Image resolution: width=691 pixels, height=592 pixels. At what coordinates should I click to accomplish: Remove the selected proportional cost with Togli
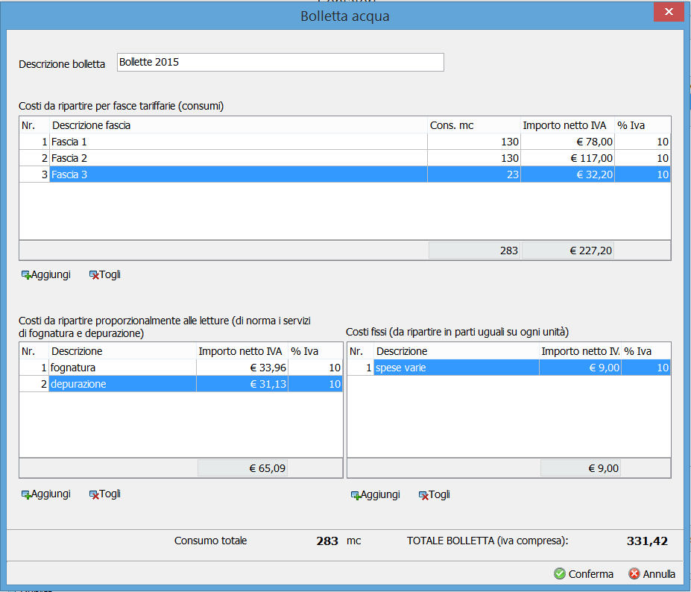(x=105, y=494)
